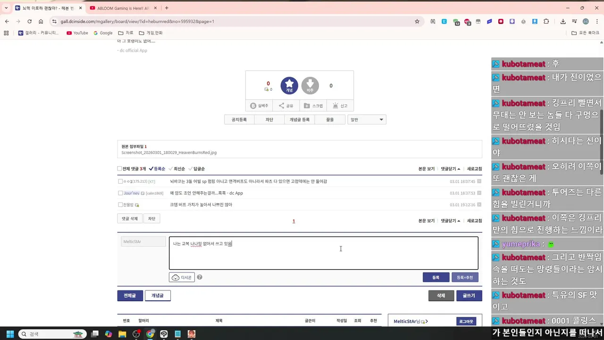
Task: Open the Chrome extensions puzzle icon
Action: tap(546, 21)
